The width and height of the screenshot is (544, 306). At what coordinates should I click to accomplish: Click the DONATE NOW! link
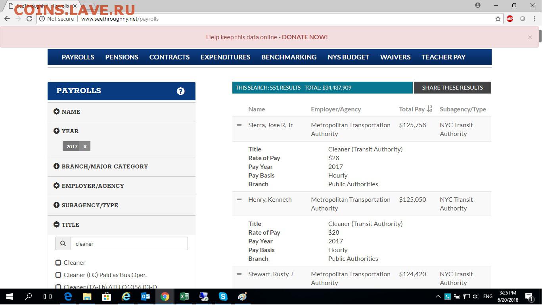(305, 37)
